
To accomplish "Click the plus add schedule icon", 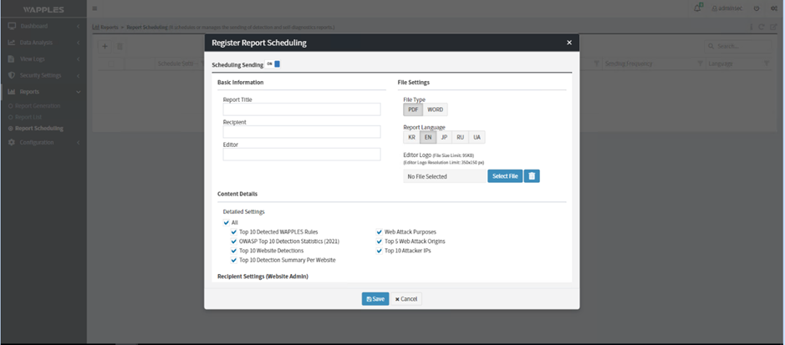I will point(104,46).
